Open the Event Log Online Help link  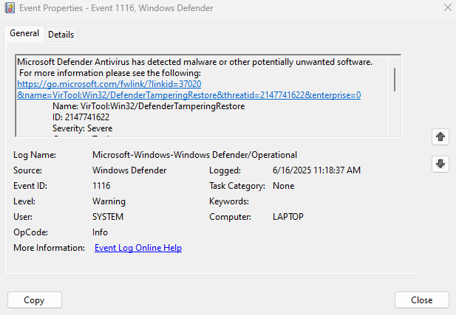138,248
